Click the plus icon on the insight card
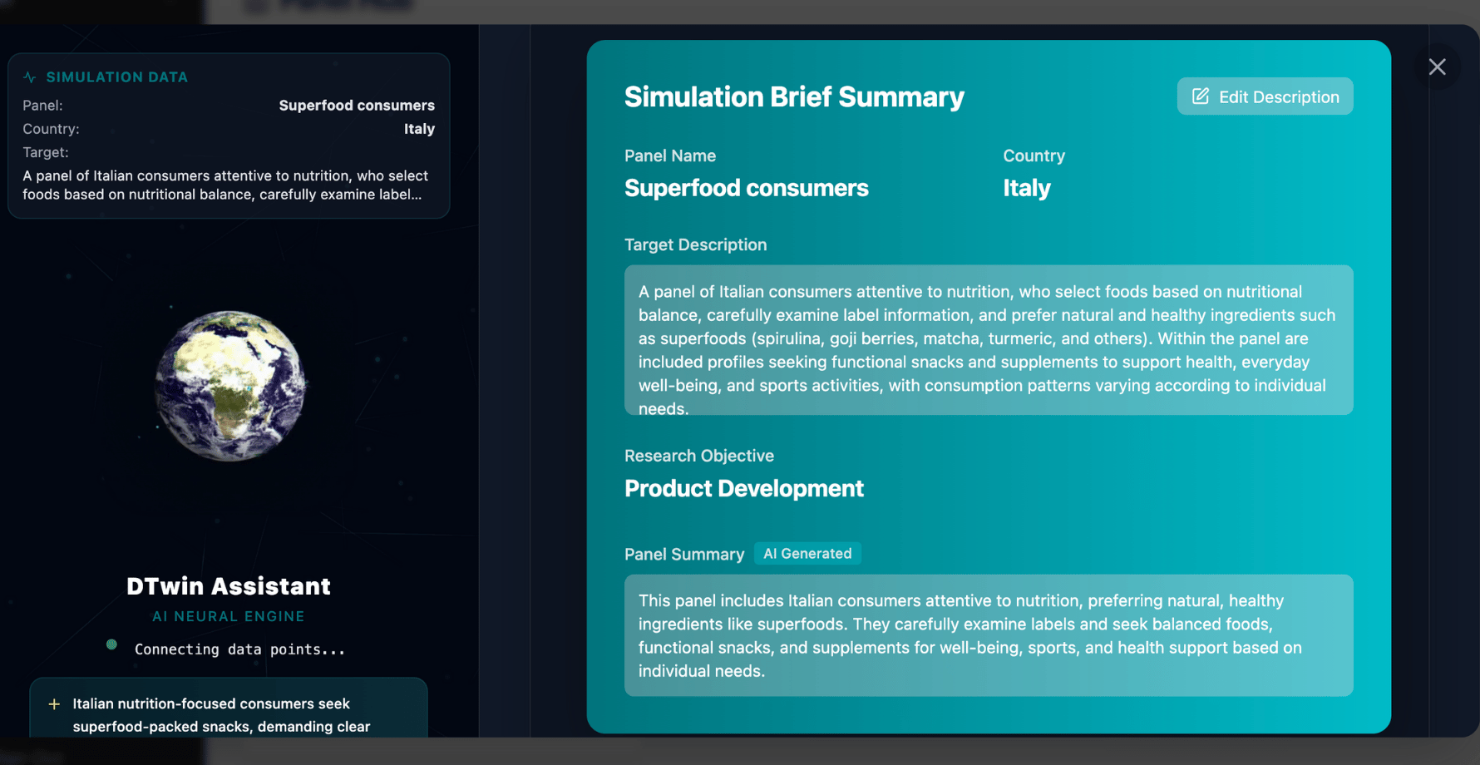 [54, 703]
